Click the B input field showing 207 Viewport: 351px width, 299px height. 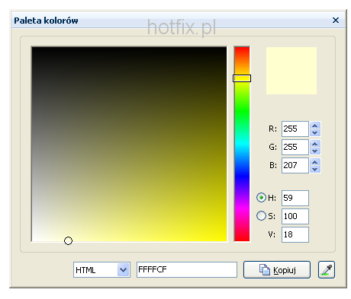pos(295,165)
